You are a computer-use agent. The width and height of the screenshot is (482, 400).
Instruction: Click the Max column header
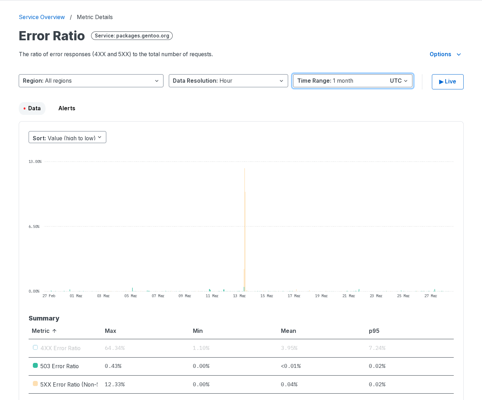pos(111,331)
